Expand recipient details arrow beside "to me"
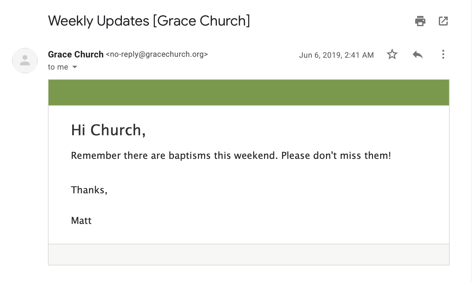472x282 pixels. click(x=75, y=67)
